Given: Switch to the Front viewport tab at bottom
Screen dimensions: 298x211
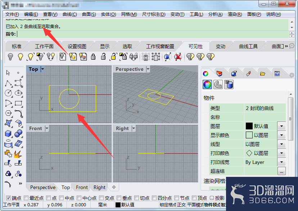Looking at the screenshot, I should pos(82,187).
